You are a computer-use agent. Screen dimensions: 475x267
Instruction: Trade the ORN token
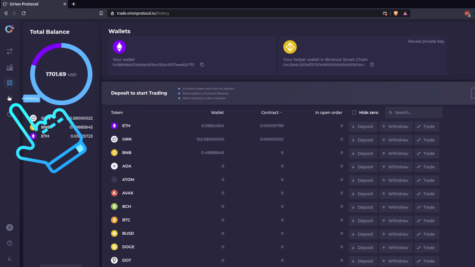[x=426, y=140]
